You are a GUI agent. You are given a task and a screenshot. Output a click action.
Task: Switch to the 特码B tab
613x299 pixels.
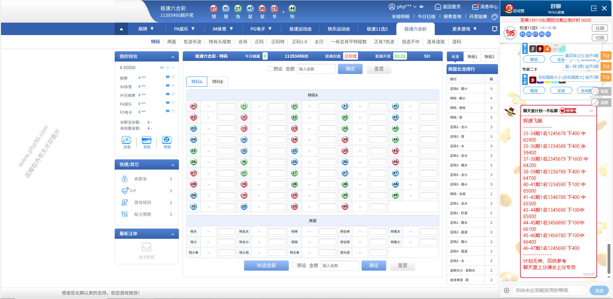(x=218, y=82)
